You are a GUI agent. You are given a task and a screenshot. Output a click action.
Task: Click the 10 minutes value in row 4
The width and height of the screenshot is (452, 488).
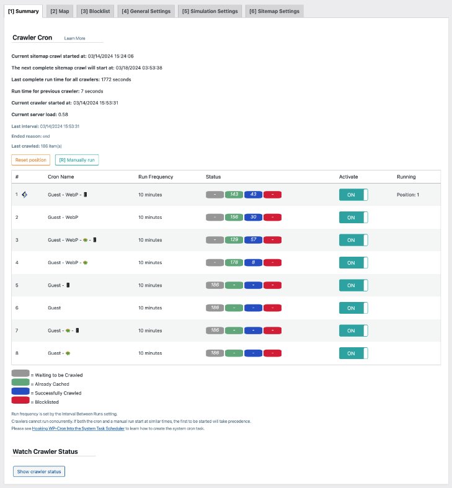coord(150,263)
